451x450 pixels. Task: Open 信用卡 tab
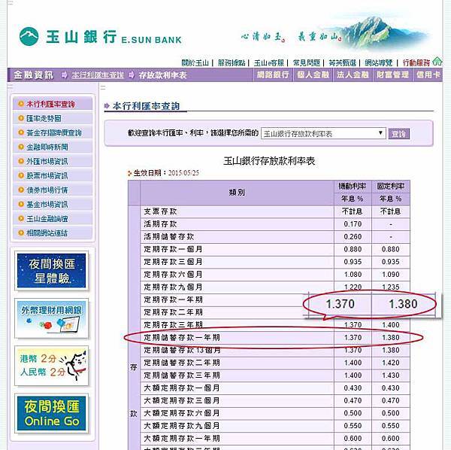428,74
